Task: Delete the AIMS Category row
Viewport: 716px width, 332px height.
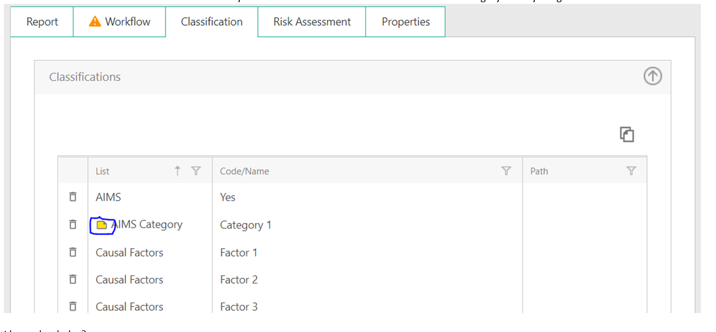Action: pos(73,224)
